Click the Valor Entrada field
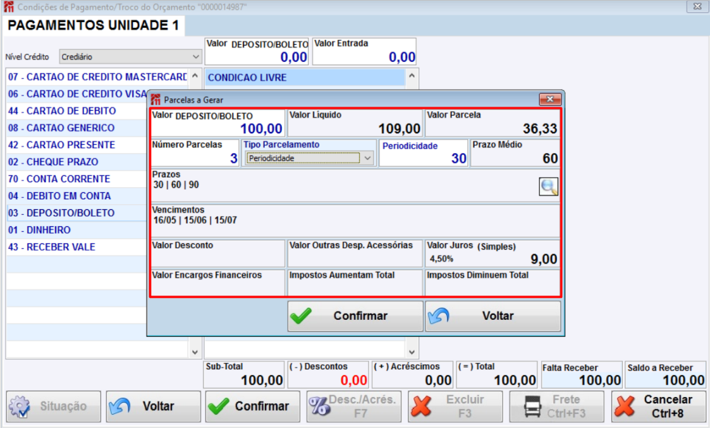 (364, 51)
